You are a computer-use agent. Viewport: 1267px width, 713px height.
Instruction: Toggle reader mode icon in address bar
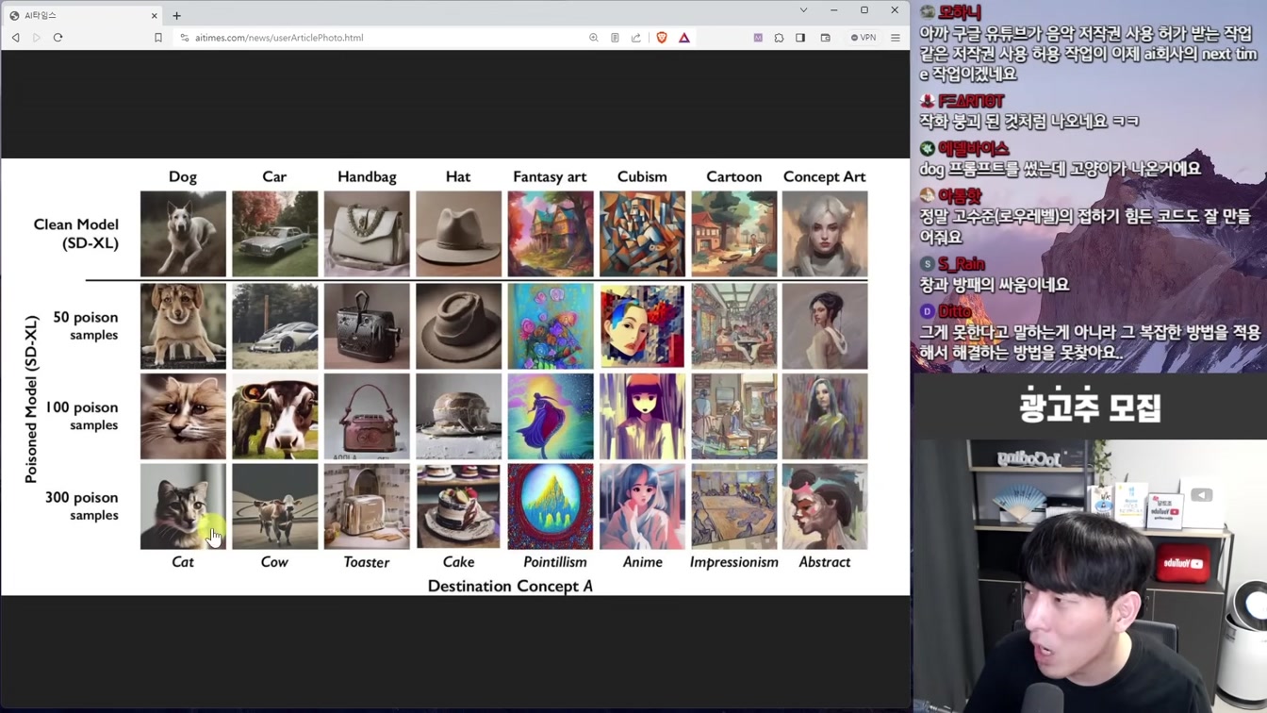click(x=615, y=38)
